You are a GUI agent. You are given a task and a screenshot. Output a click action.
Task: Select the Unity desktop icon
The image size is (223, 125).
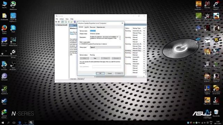pyautogui.click(x=13, y=54)
